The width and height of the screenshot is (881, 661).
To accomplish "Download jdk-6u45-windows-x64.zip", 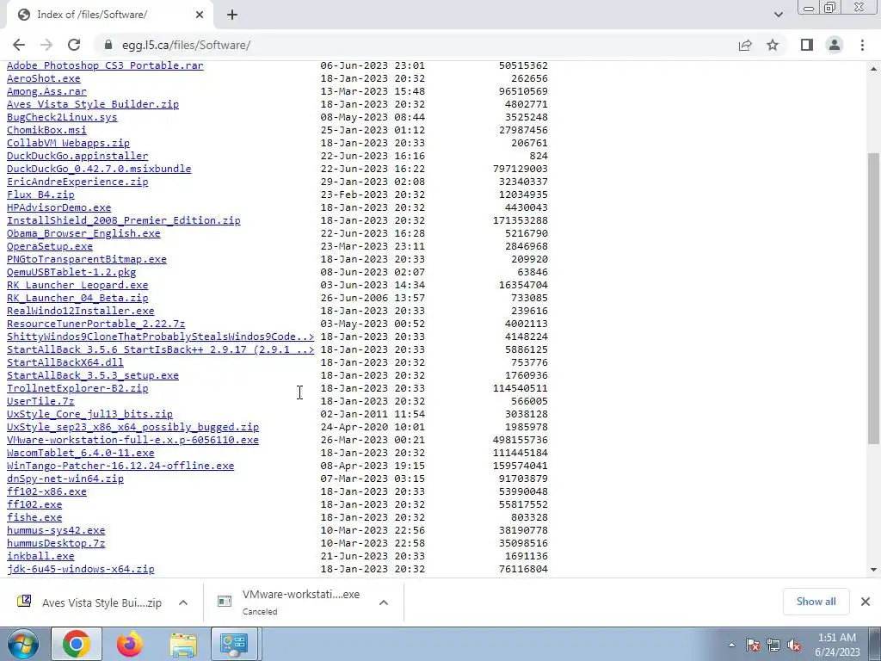I will 80,570.
